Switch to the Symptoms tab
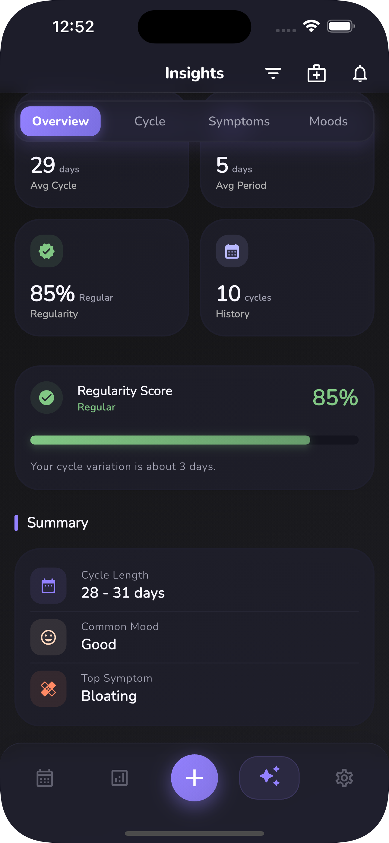 [239, 122]
